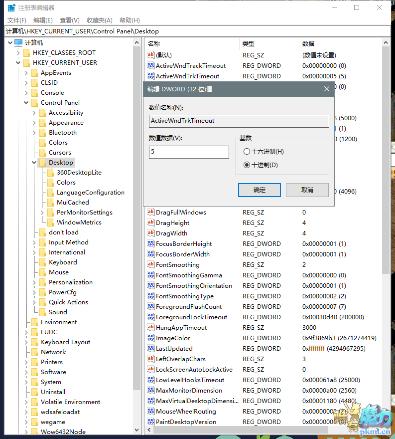Click the tree pane vertical scrollbar
This screenshot has width=395, height=439.
137,200
